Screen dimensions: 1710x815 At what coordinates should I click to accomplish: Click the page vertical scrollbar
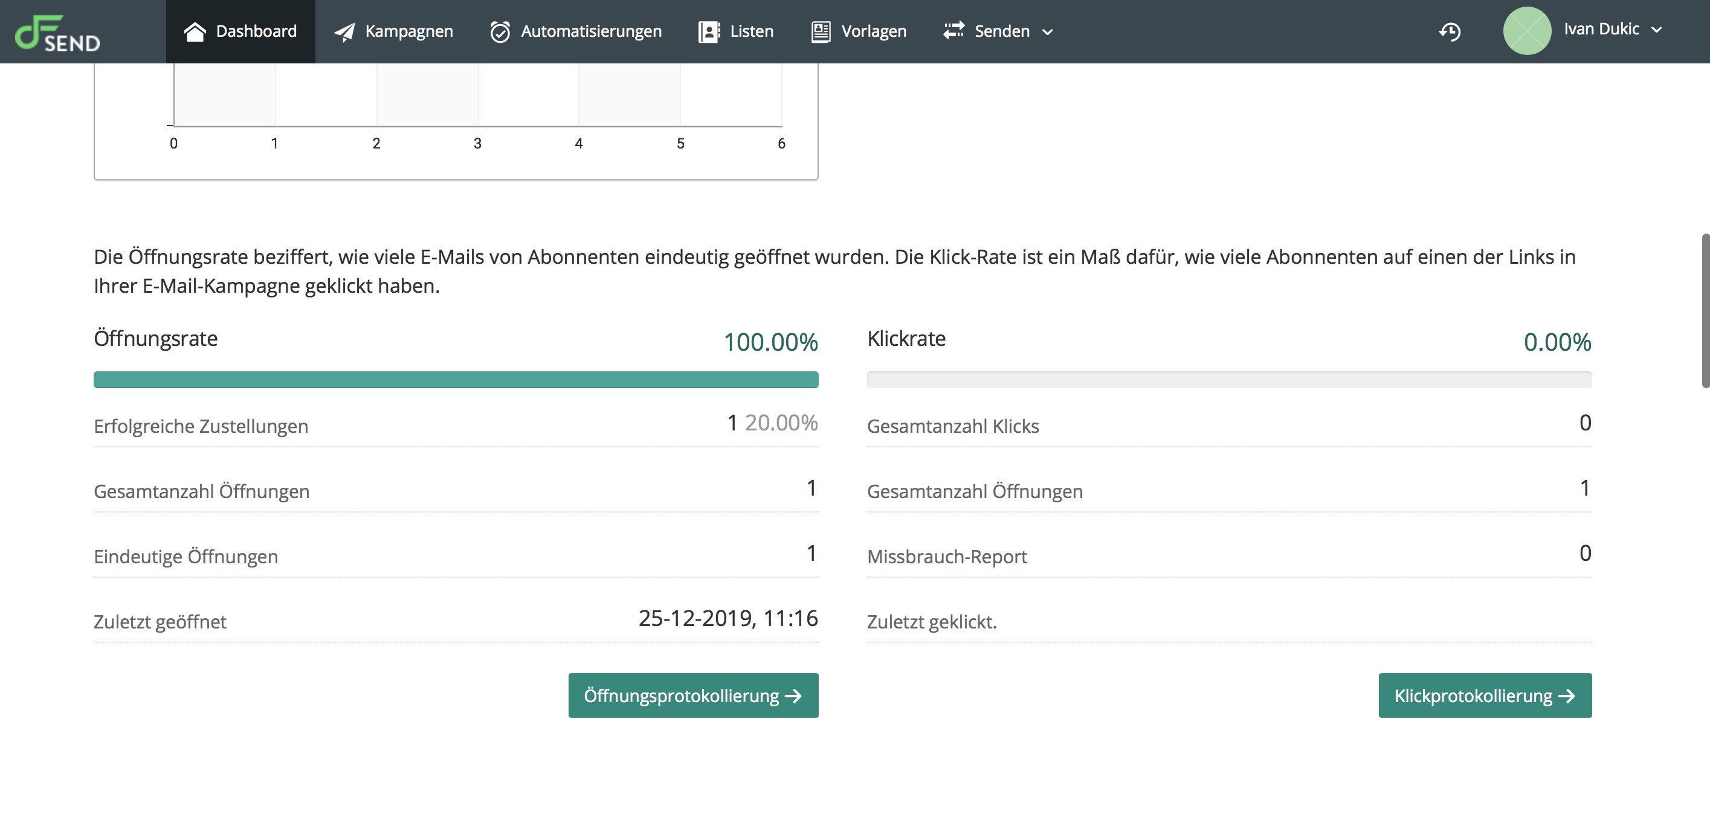(1705, 310)
